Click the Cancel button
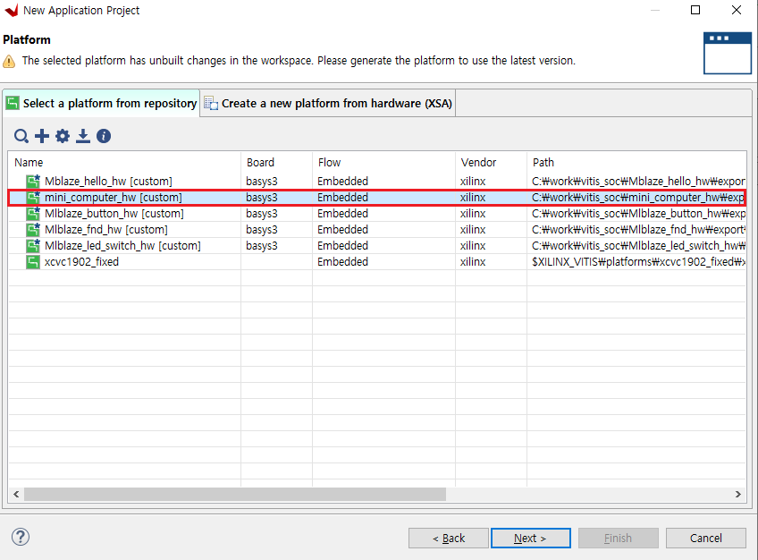This screenshot has height=560, width=758. coord(706,539)
